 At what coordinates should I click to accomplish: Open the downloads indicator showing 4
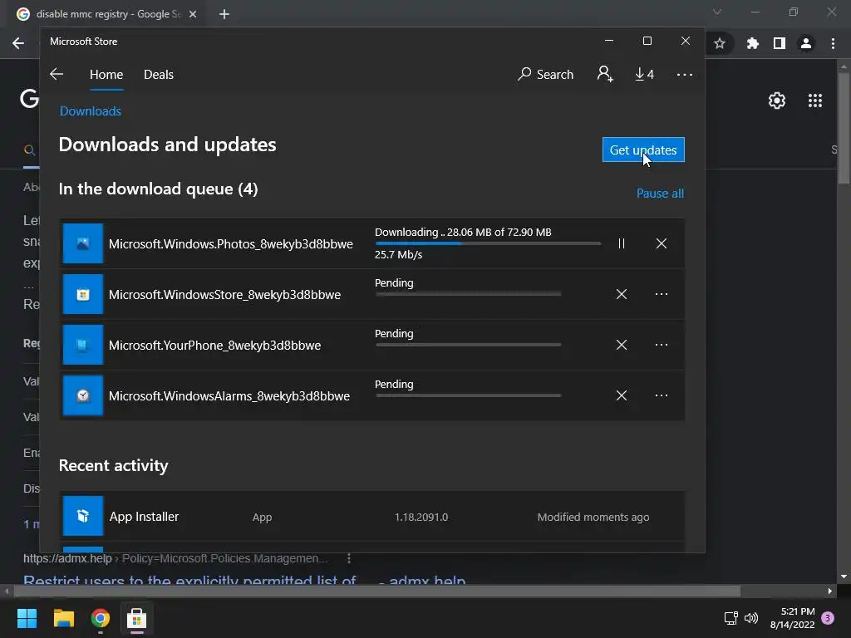pyautogui.click(x=645, y=74)
